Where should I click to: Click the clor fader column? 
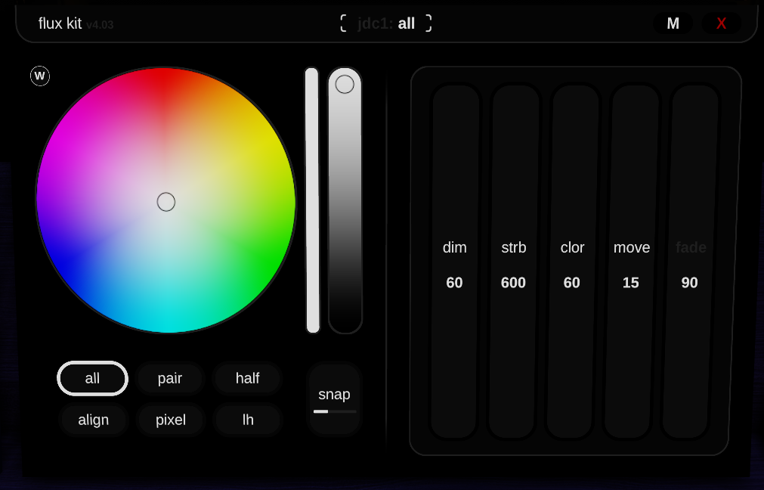572,262
